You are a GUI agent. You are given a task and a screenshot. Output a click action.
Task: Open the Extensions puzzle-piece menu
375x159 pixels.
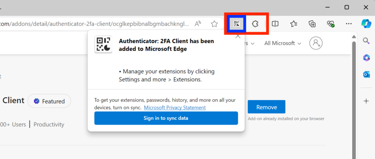pyautogui.click(x=255, y=24)
